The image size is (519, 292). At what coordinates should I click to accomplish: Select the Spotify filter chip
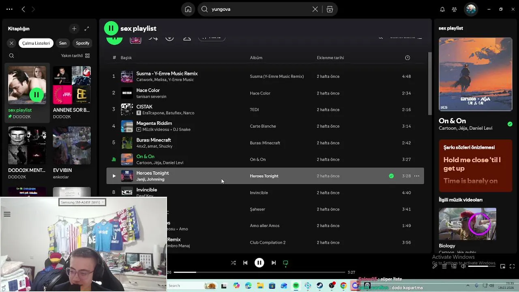click(x=82, y=43)
